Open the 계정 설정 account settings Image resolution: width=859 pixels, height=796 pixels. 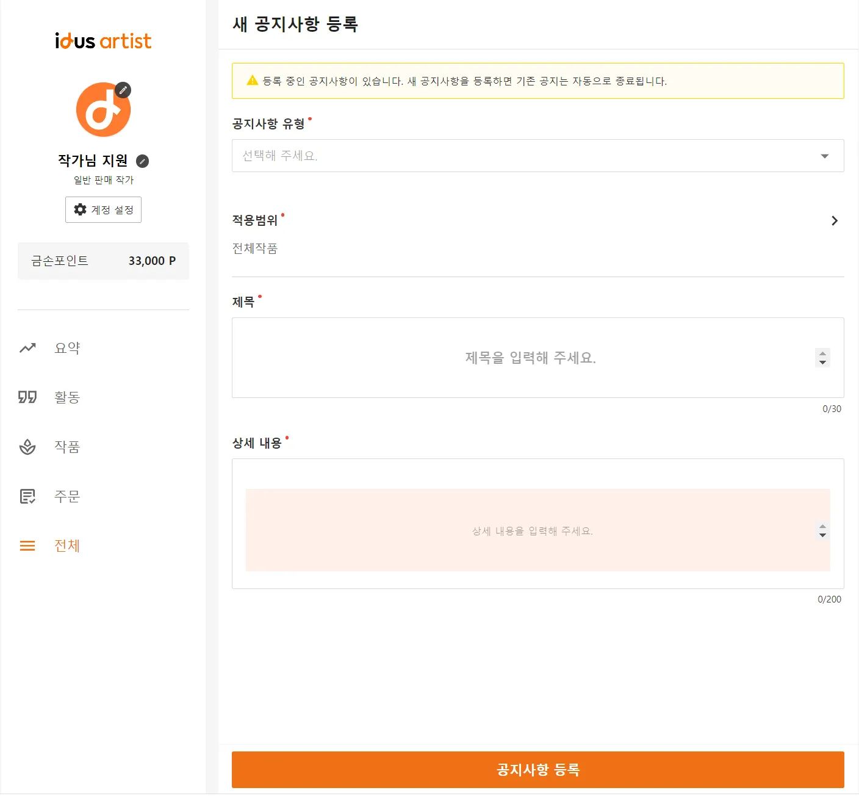(103, 210)
